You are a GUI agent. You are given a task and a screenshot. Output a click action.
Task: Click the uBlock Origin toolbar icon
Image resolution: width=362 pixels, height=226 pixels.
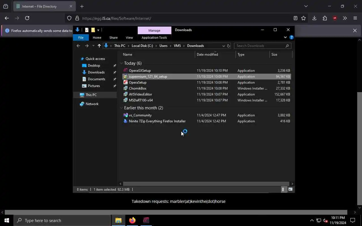tap(335, 18)
